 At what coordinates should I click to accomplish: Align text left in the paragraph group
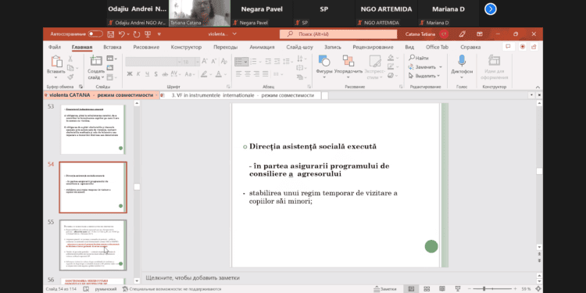pos(238,74)
